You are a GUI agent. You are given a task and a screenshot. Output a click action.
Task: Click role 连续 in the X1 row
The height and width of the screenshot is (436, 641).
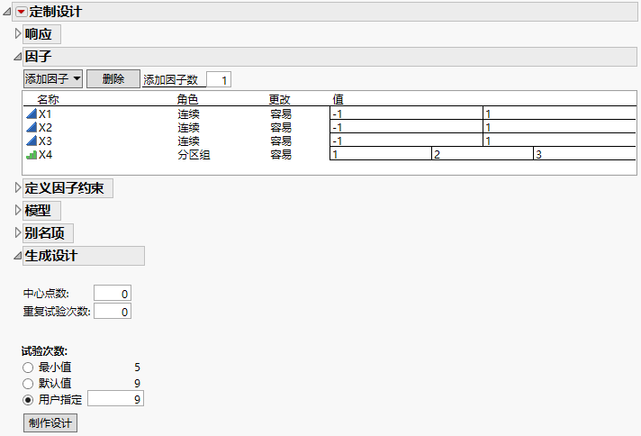188,114
